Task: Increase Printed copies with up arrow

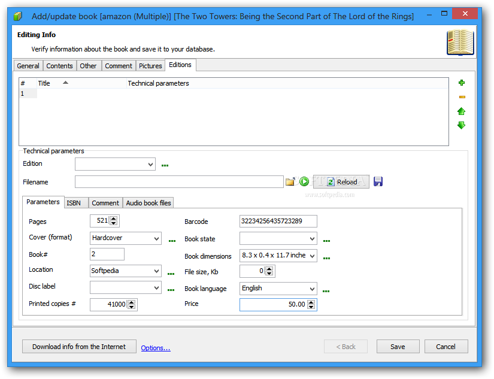Action: point(132,302)
